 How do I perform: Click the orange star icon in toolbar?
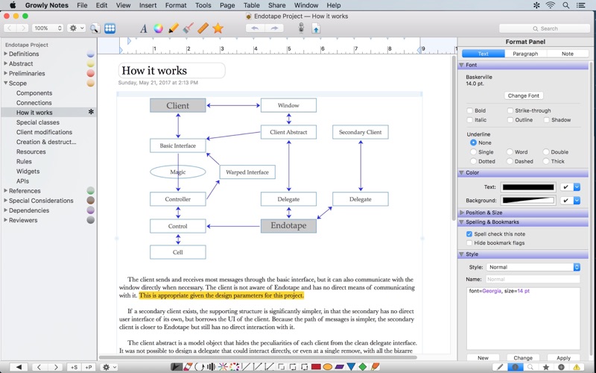coord(218,28)
